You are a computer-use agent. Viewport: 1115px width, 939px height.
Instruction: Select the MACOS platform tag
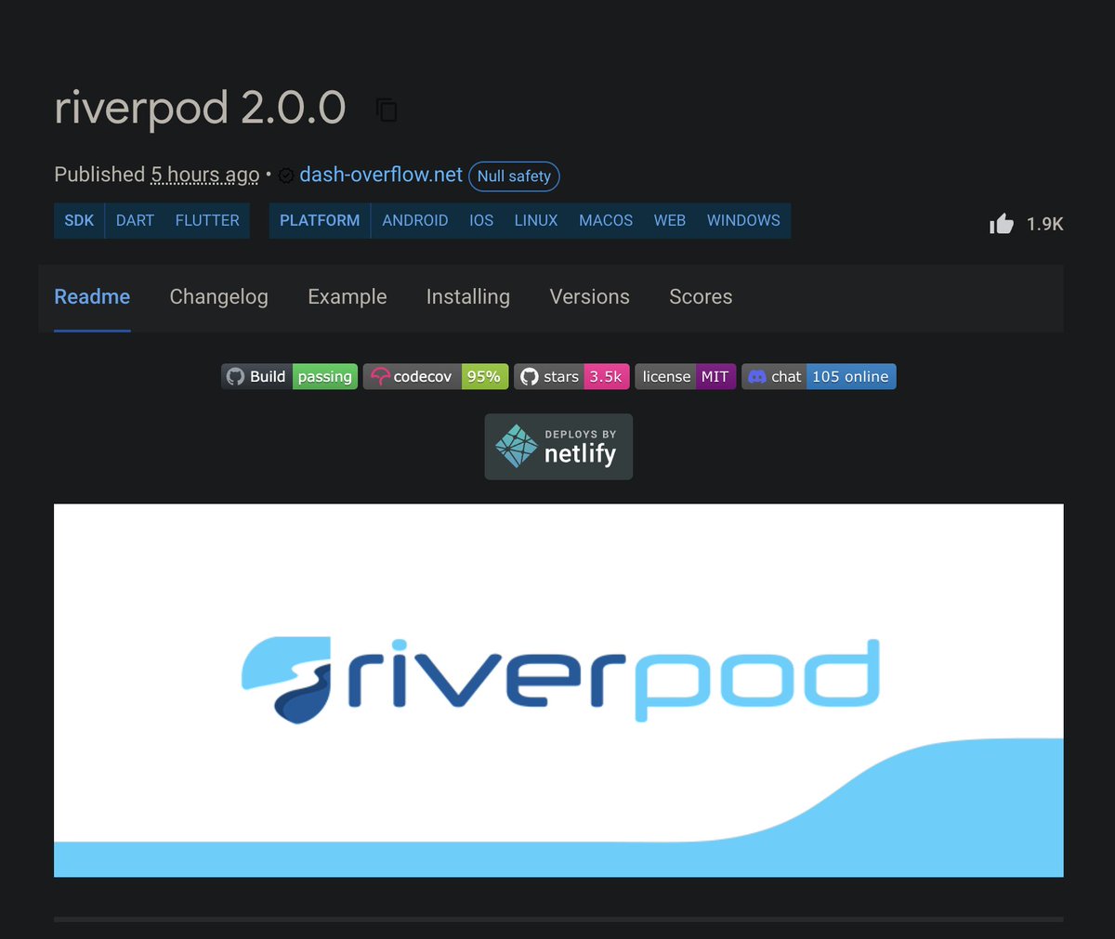(x=606, y=221)
